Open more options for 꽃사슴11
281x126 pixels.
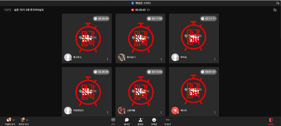pos(161,59)
